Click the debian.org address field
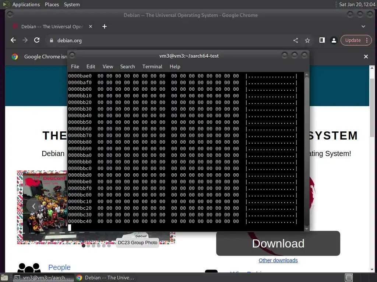 tap(168, 40)
